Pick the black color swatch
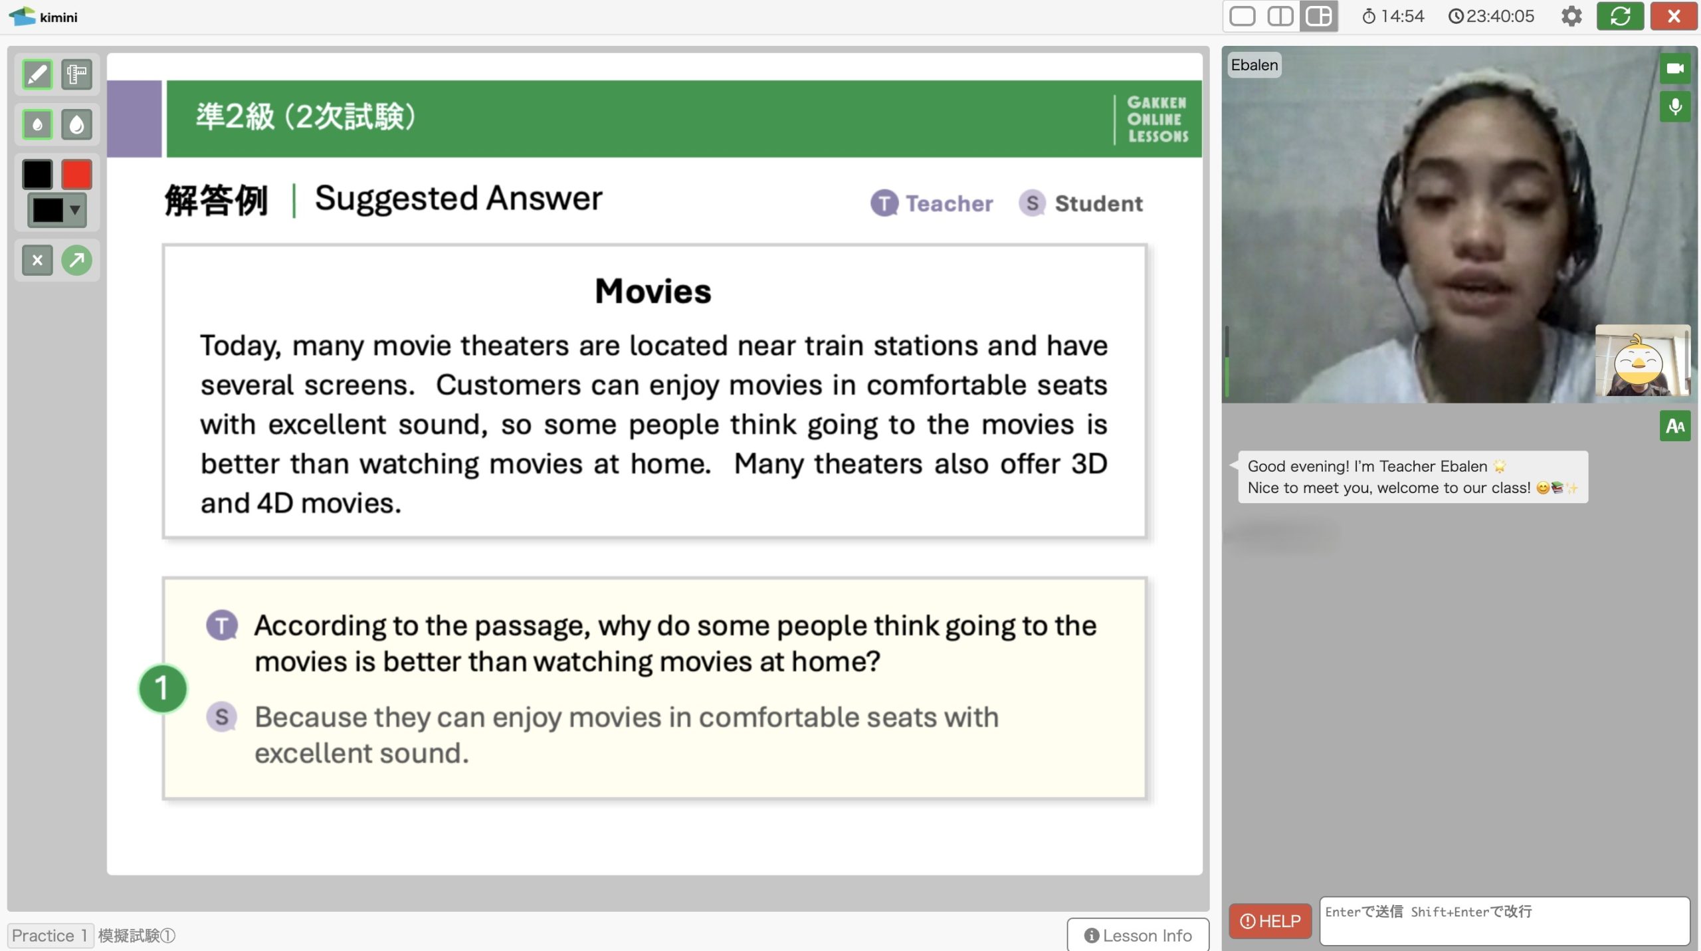The image size is (1701, 951). [x=37, y=174]
